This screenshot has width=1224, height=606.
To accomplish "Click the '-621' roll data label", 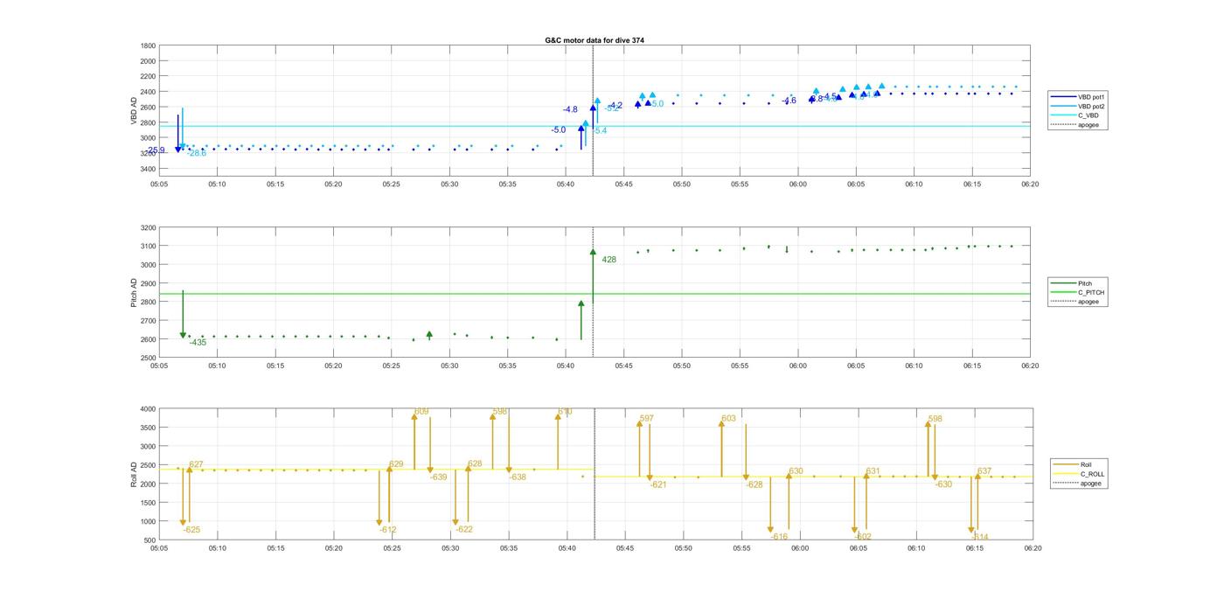I will [x=657, y=484].
